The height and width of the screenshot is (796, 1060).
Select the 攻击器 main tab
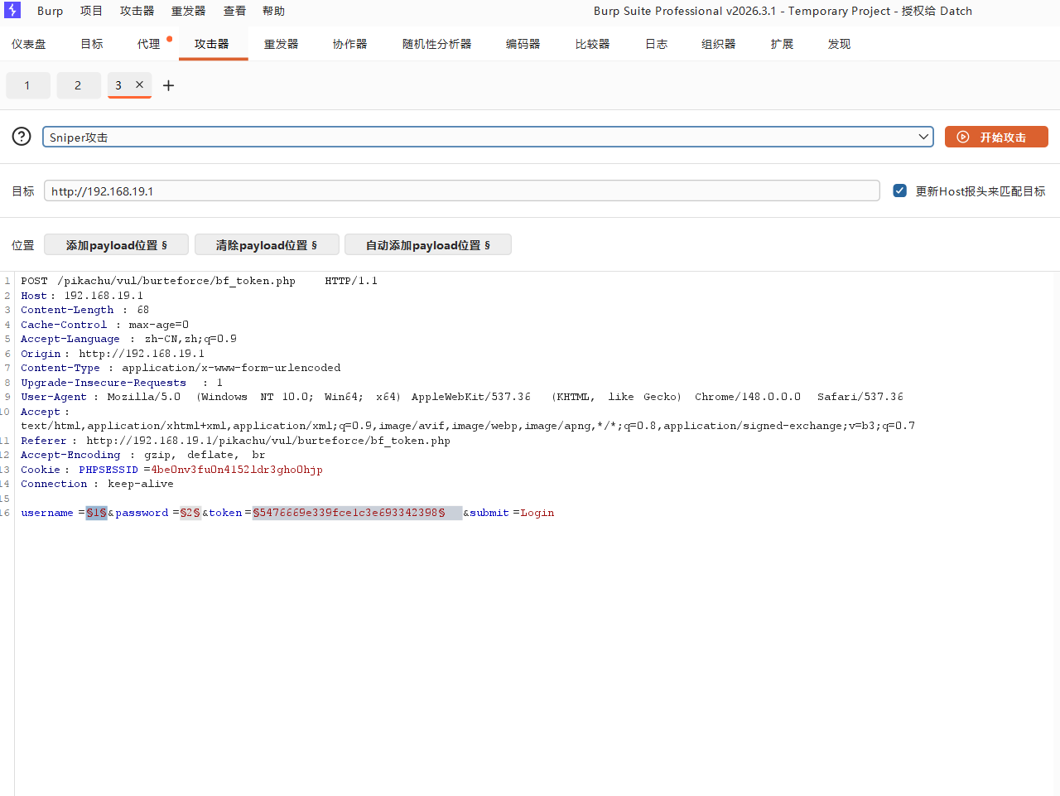point(212,44)
